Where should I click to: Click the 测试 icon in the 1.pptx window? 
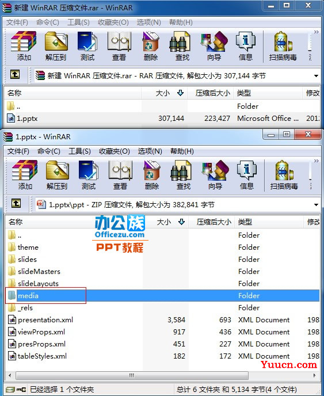coord(89,175)
